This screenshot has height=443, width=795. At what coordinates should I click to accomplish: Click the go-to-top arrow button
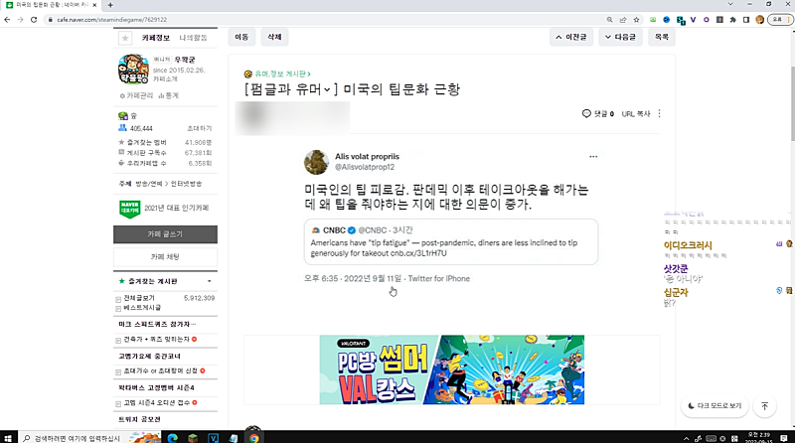pos(764,406)
